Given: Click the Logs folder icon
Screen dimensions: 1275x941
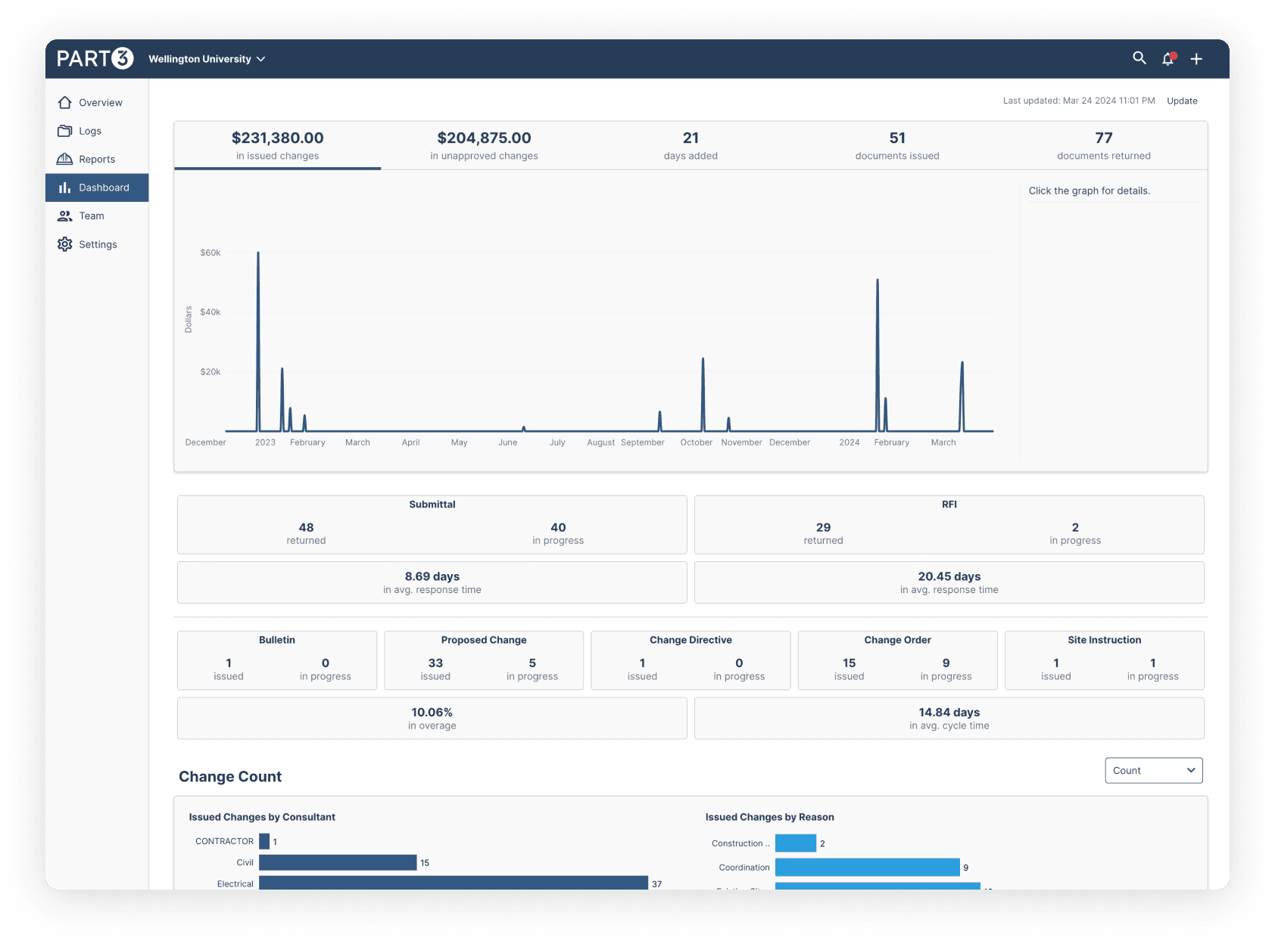Looking at the screenshot, I should (x=65, y=131).
